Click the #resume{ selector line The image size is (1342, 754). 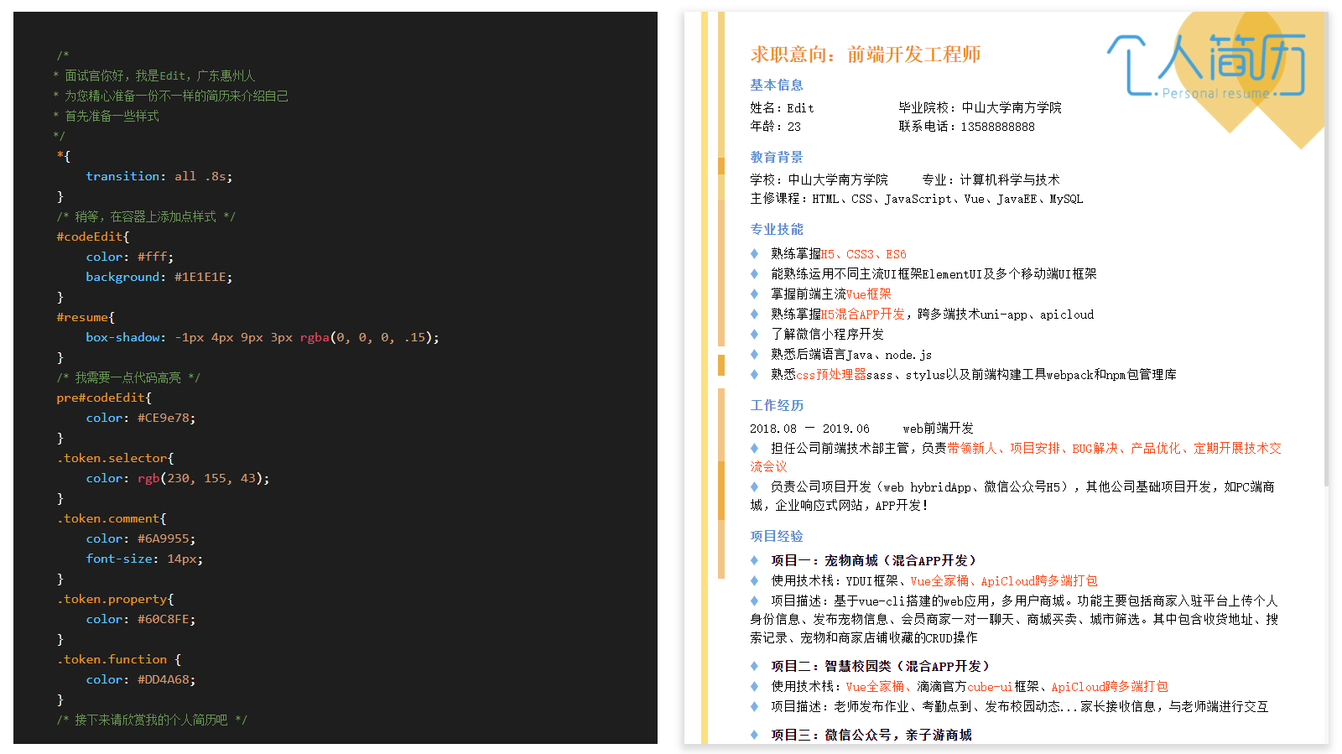(x=86, y=317)
